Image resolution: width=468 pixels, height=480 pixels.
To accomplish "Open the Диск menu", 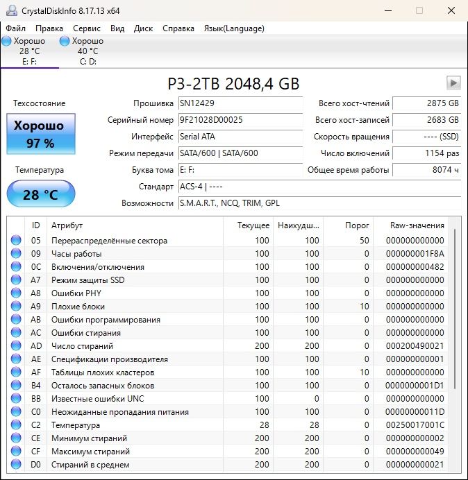I will 143,28.
